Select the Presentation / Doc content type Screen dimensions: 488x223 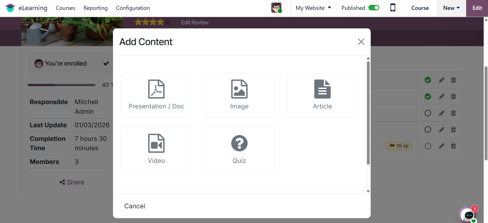156,95
